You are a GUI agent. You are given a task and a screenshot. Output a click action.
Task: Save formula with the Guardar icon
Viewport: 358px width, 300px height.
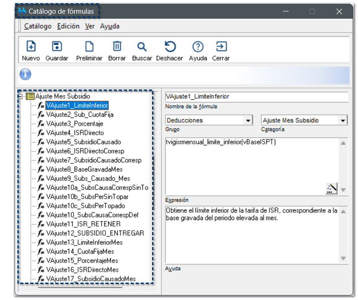(x=57, y=47)
